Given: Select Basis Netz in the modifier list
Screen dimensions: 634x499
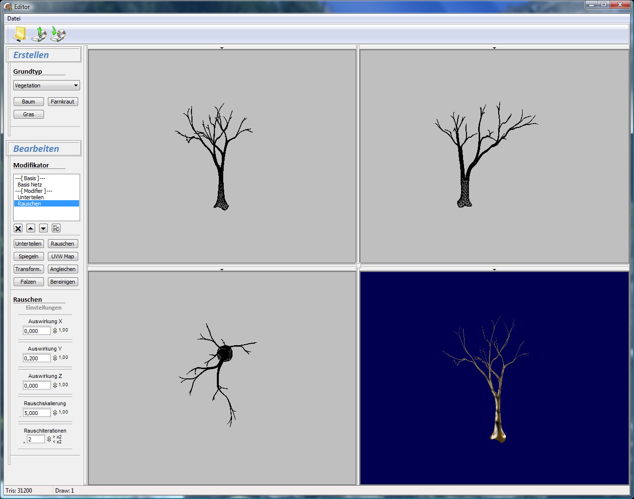Looking at the screenshot, I should pyautogui.click(x=29, y=185).
